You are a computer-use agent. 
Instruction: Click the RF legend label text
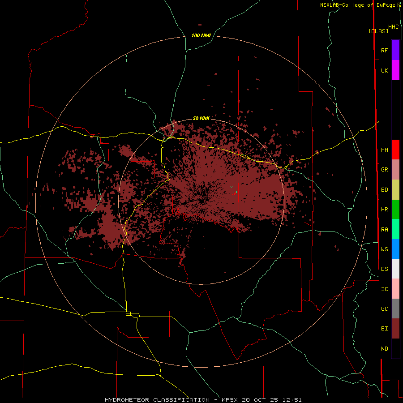tap(384, 50)
